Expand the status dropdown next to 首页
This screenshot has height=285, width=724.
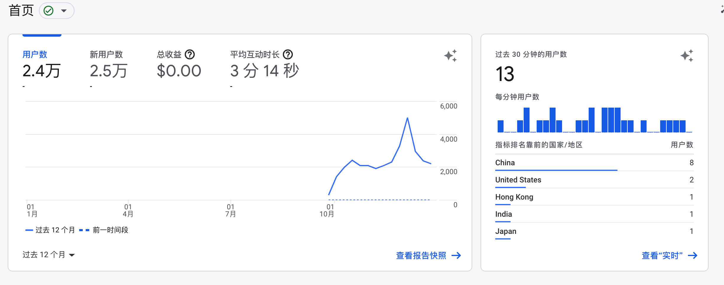(x=64, y=11)
